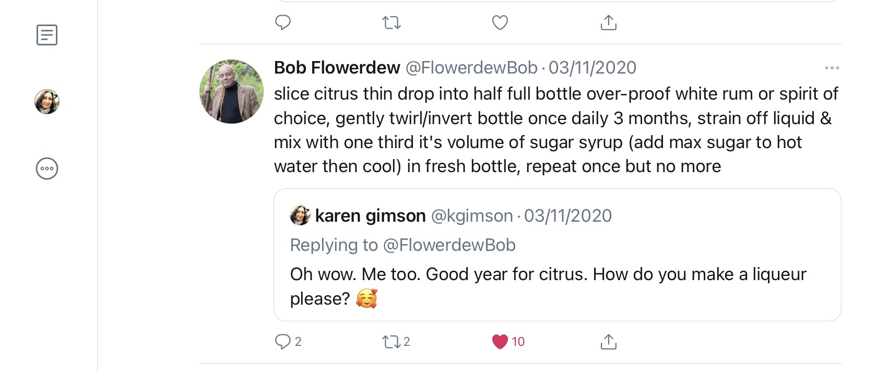The image size is (877, 373).
Task: Share Bob Flowerdew's liqueur tweet
Action: click(609, 342)
